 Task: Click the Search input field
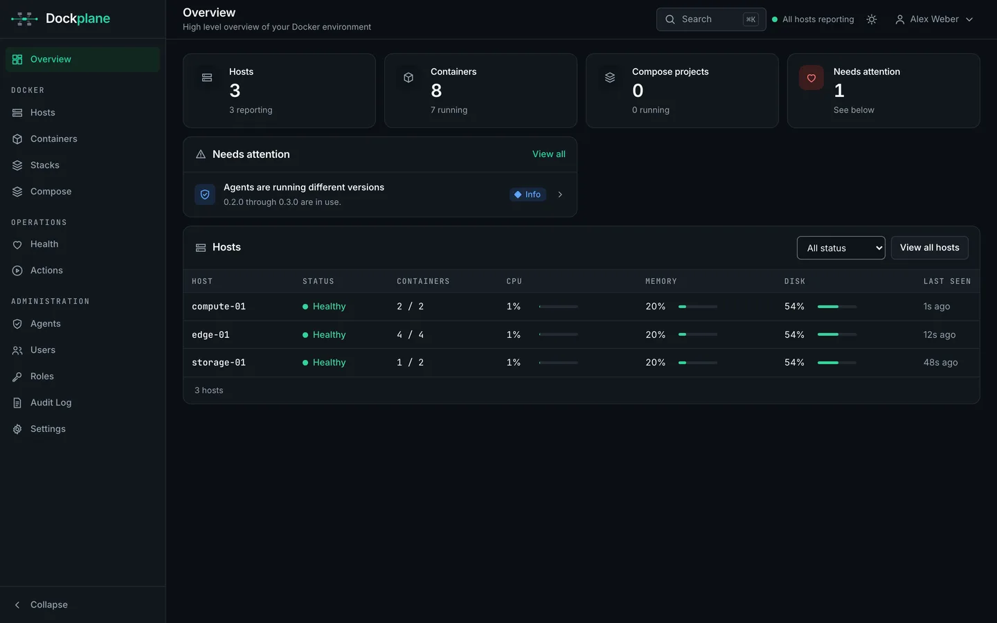click(x=711, y=19)
